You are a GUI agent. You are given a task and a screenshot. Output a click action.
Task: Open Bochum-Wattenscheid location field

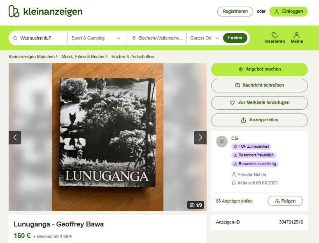pyautogui.click(x=158, y=38)
